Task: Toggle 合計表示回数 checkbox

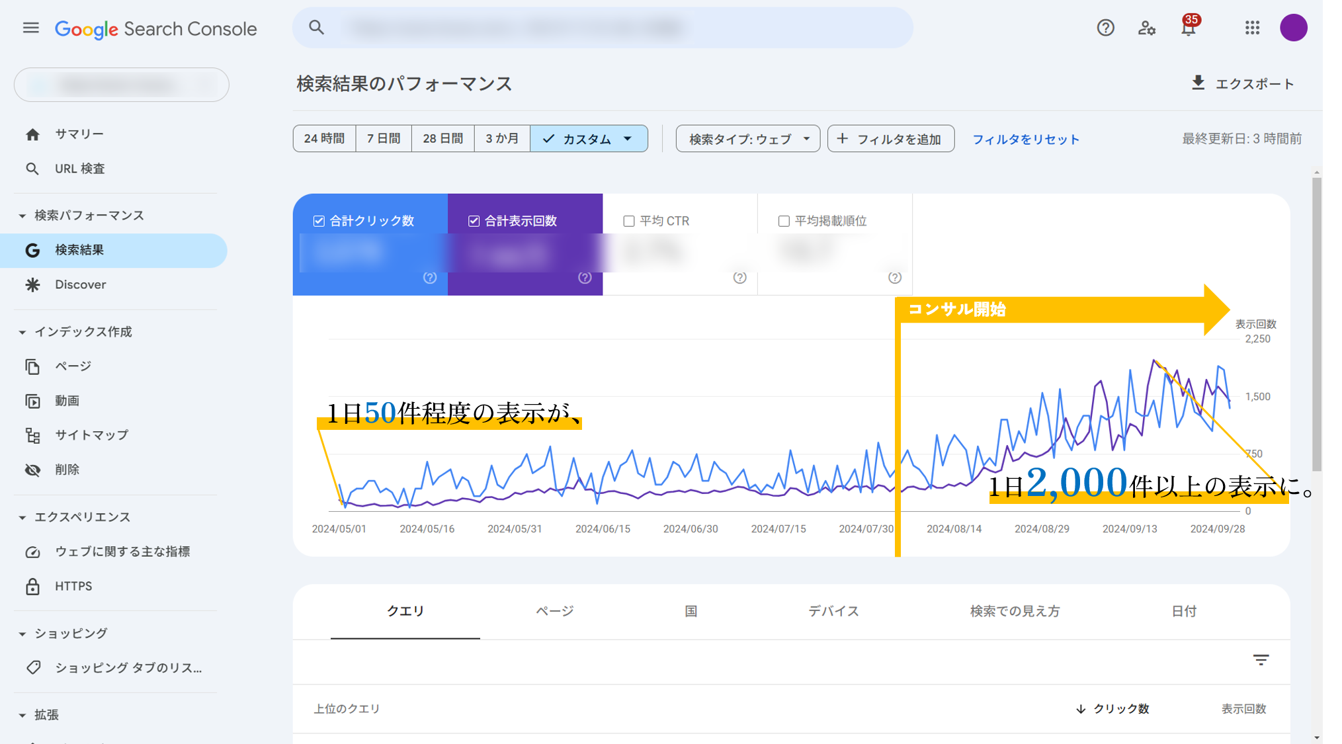Action: pyautogui.click(x=474, y=219)
